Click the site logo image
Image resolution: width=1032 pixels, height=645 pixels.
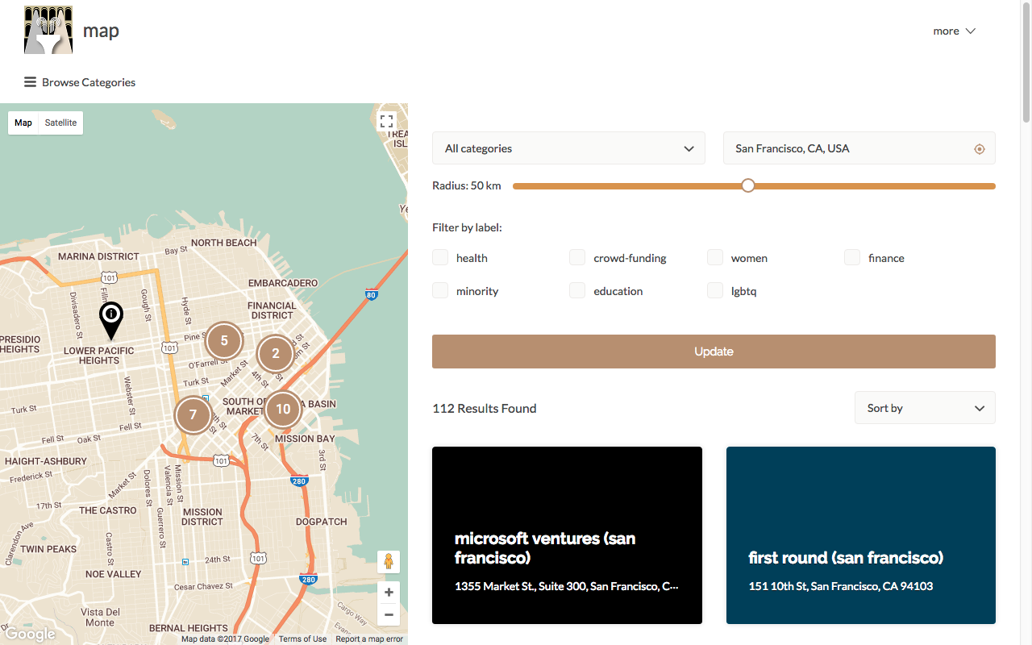point(48,30)
